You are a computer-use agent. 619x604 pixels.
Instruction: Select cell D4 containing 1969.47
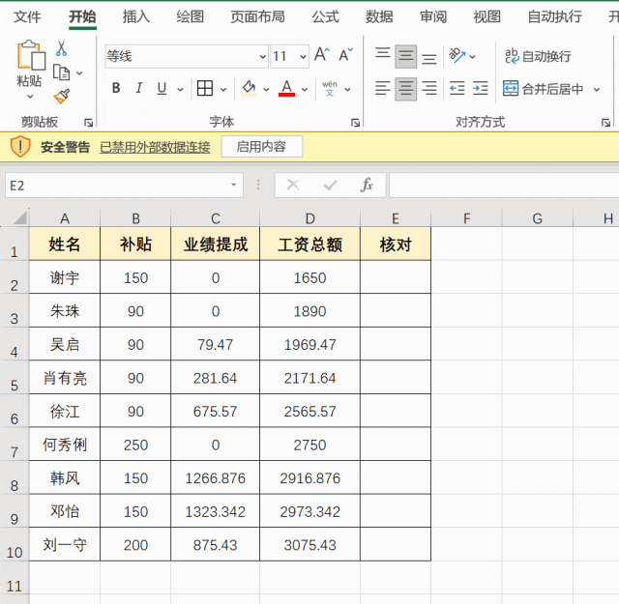309,345
